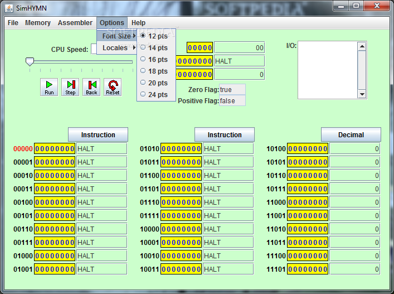Select the 24 pts font size
Screen dimensions: 394x294
pyautogui.click(x=156, y=95)
